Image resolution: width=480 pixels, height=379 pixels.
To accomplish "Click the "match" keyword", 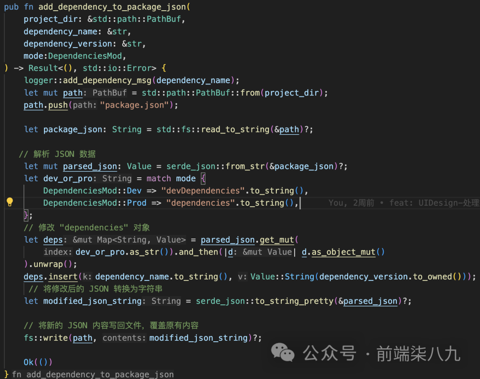I will pyautogui.click(x=159, y=179).
